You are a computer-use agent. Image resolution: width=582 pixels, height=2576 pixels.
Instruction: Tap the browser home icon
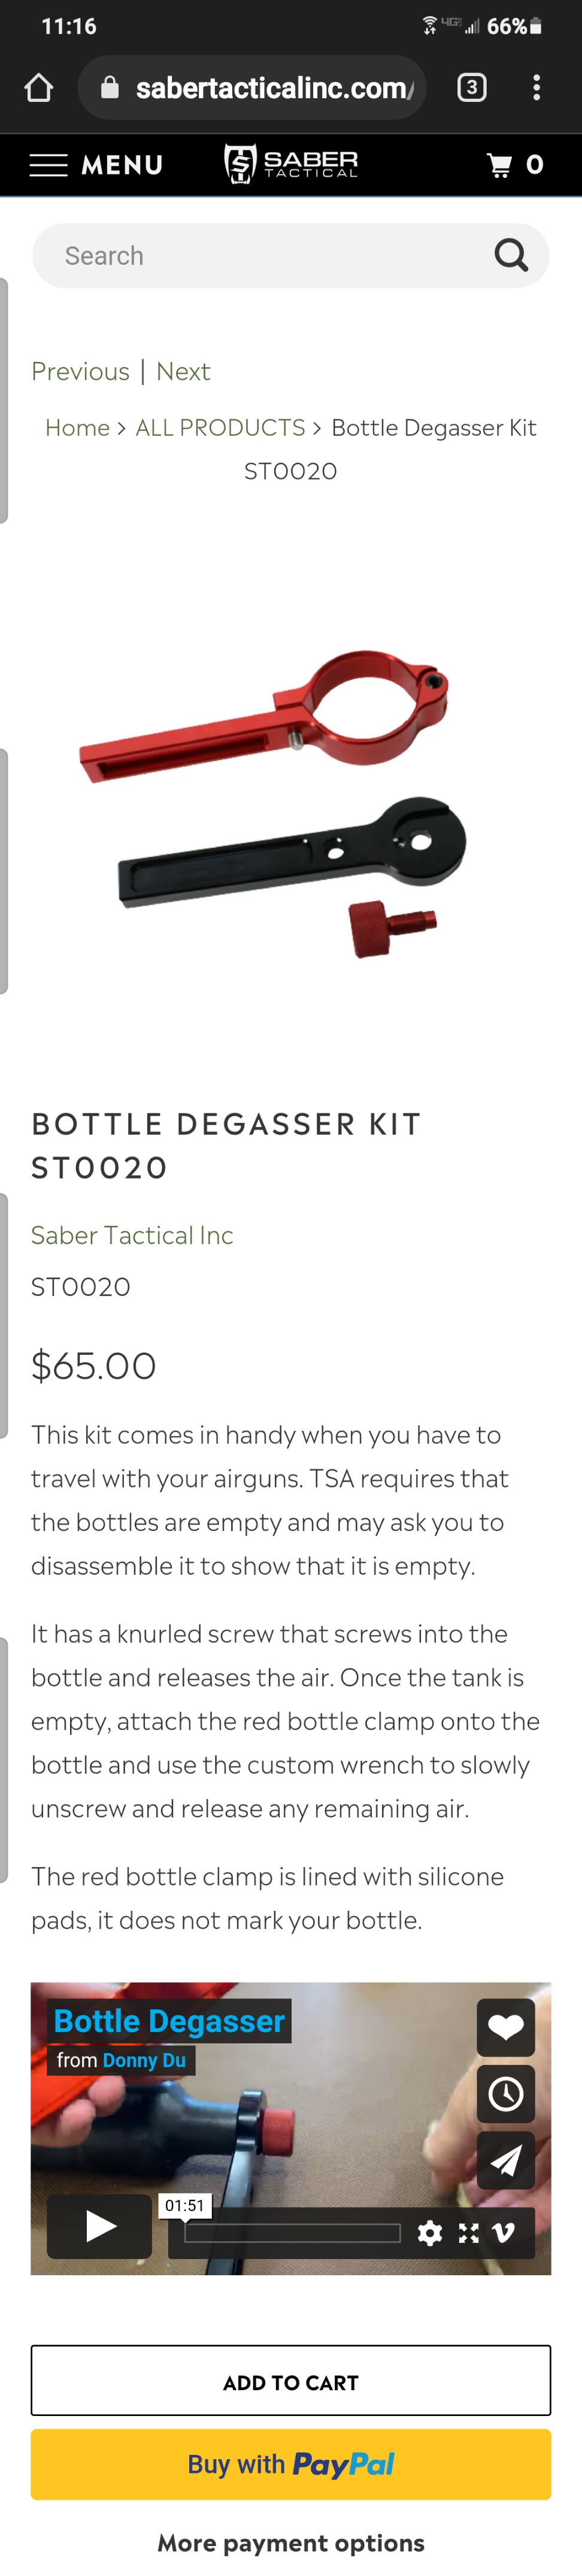coord(38,88)
